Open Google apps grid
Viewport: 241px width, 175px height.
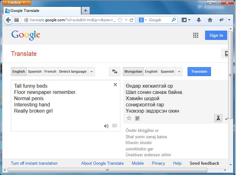click(196, 35)
